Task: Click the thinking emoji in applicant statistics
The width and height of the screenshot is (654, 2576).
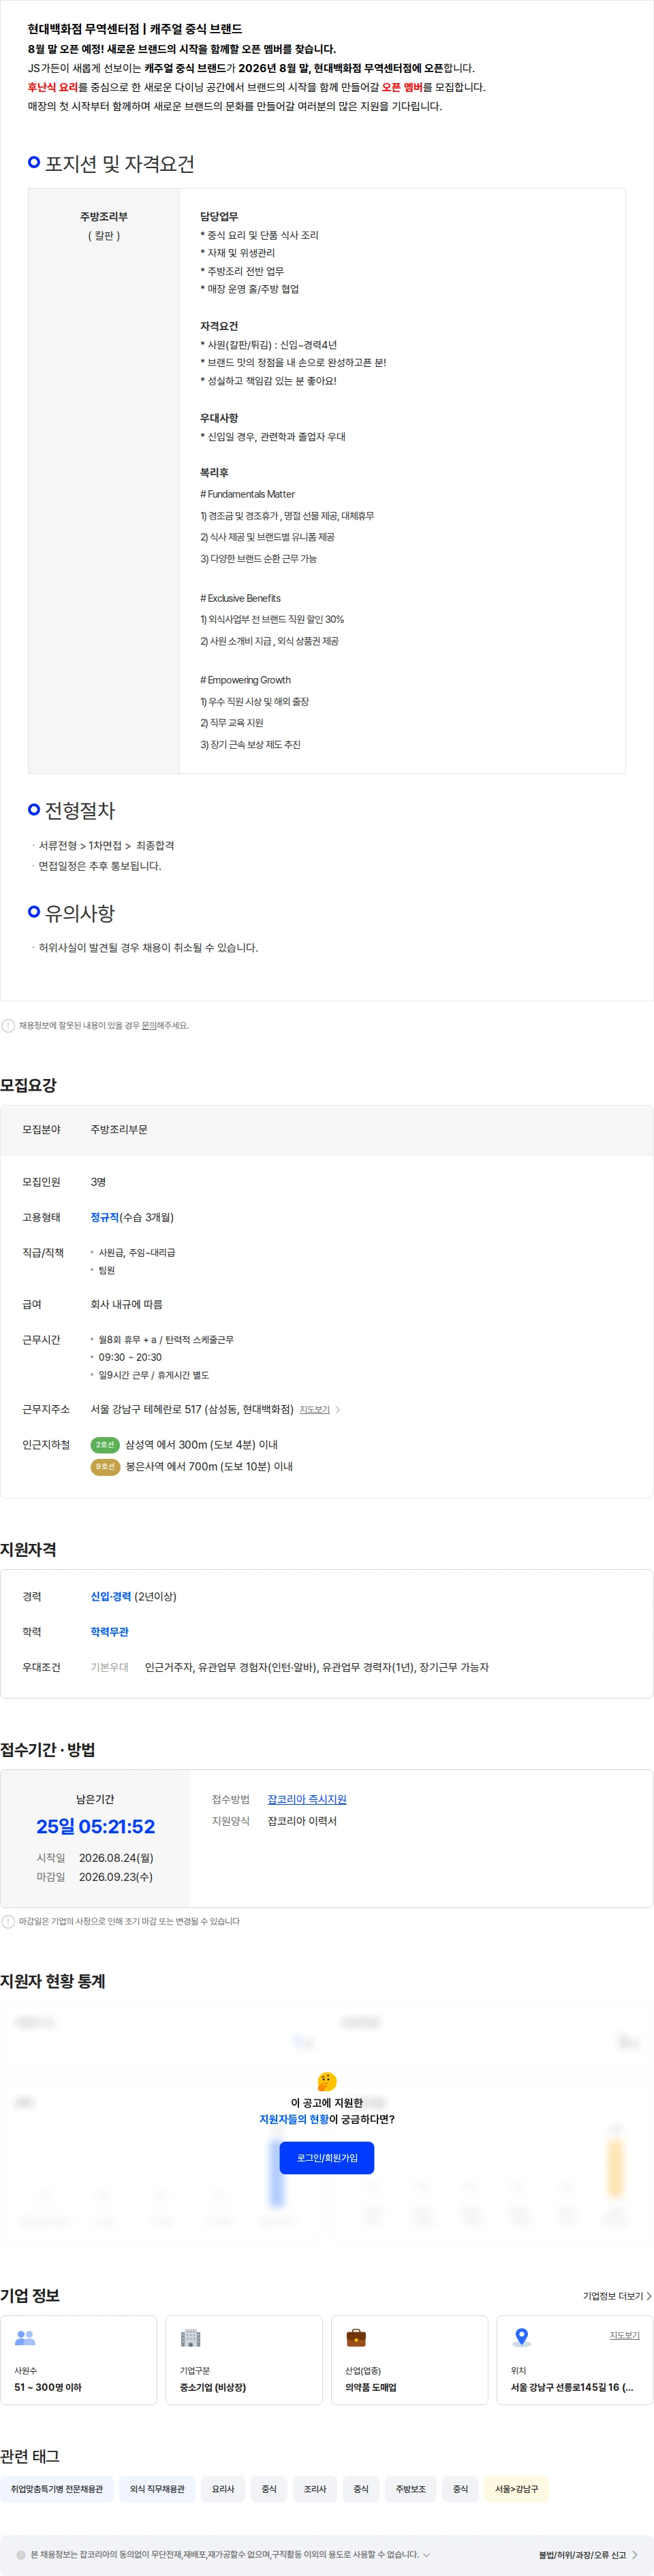Action: pos(327,2081)
